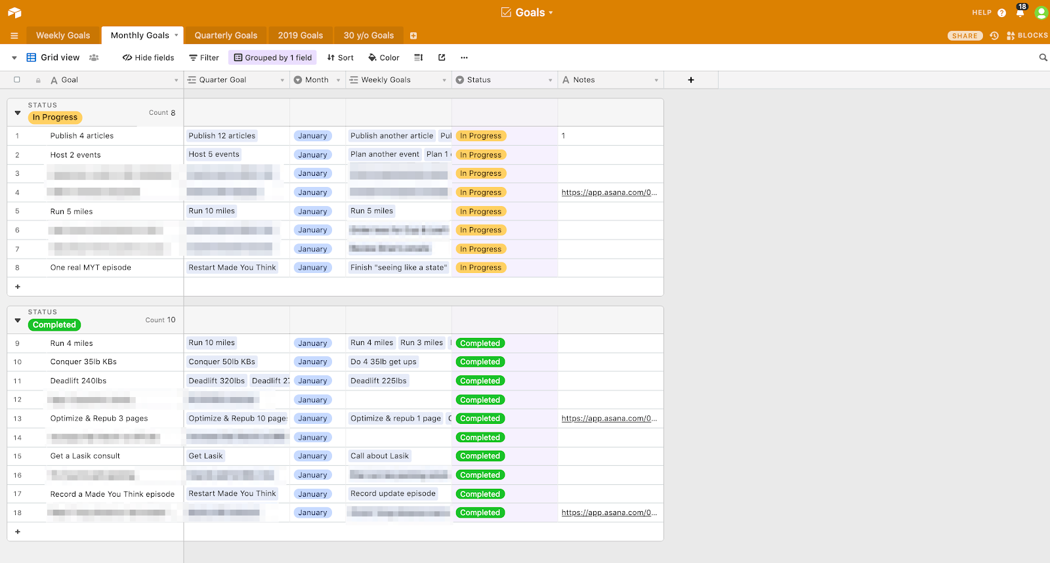The height and width of the screenshot is (563, 1050).
Task: Expand the views sidebar toggle arrow
Action: (x=14, y=58)
